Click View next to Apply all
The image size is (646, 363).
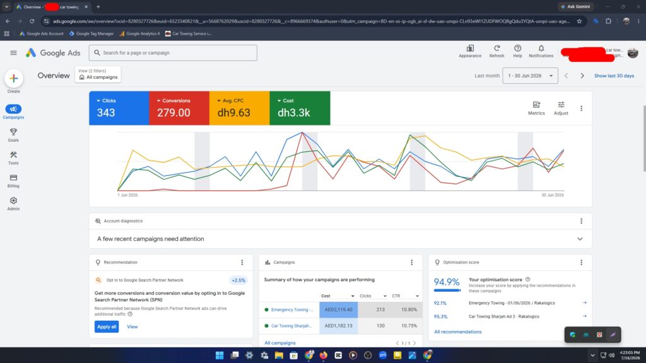click(x=132, y=327)
